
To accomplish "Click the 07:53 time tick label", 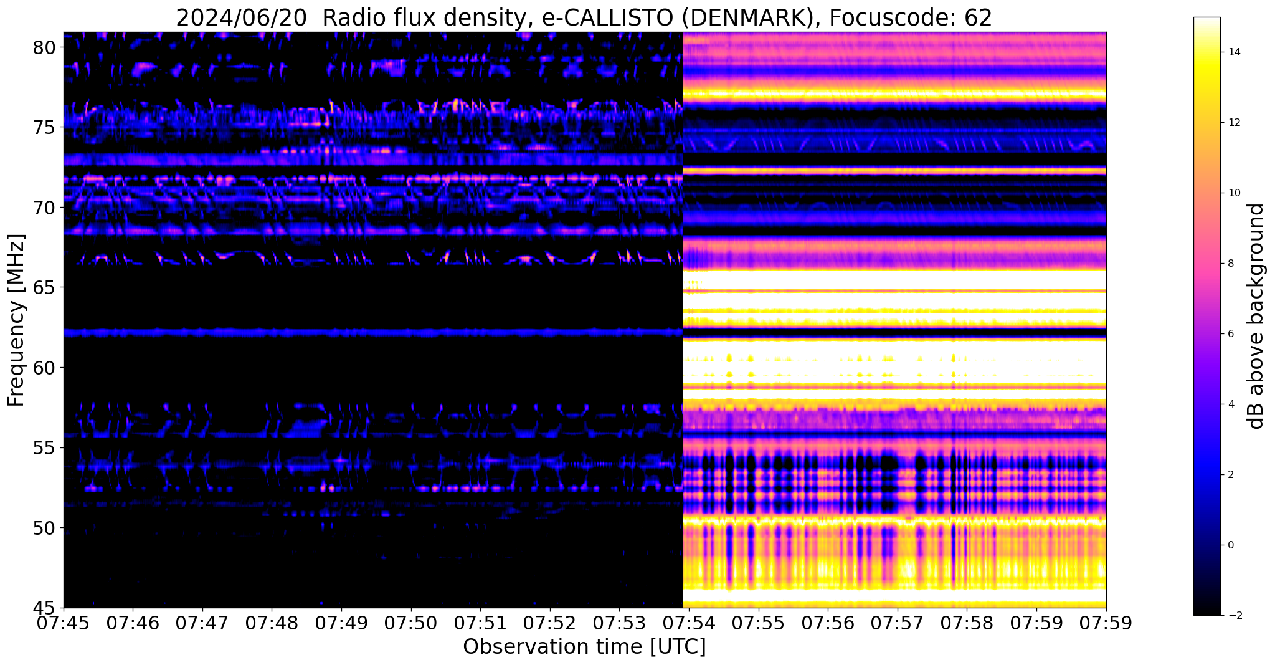I will click(619, 624).
